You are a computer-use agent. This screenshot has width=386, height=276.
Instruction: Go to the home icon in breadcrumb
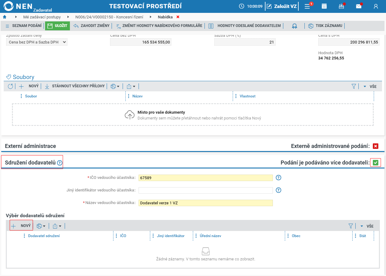pos(4,17)
